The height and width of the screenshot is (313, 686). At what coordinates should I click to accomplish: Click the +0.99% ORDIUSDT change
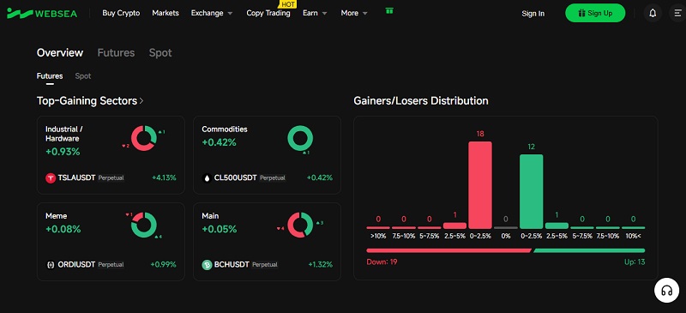pyautogui.click(x=163, y=265)
